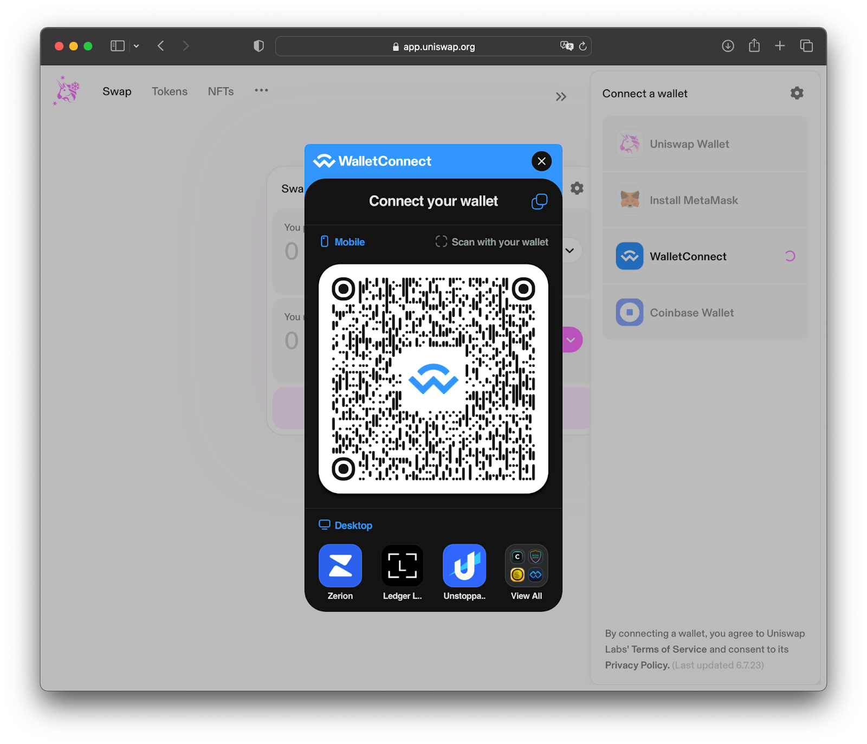Open the more options ellipsis menu

[261, 90]
